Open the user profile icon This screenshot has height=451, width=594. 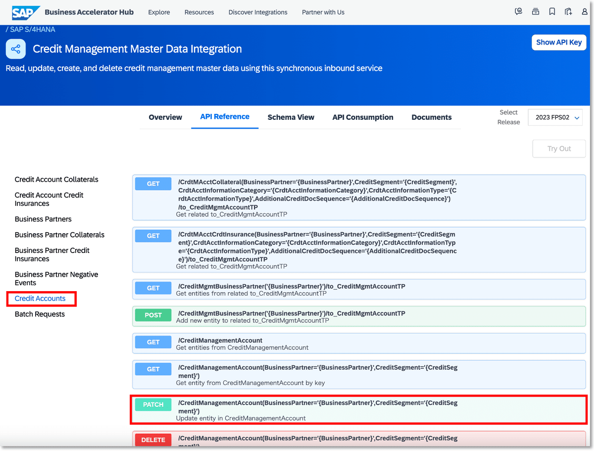point(585,12)
